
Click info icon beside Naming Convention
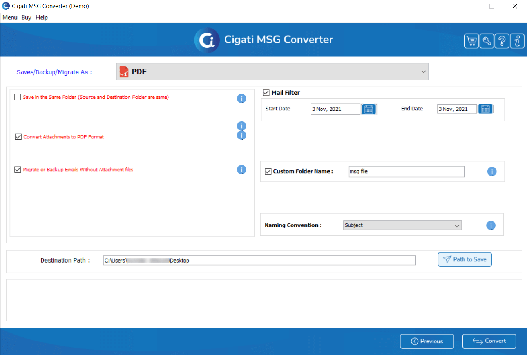[x=491, y=225]
